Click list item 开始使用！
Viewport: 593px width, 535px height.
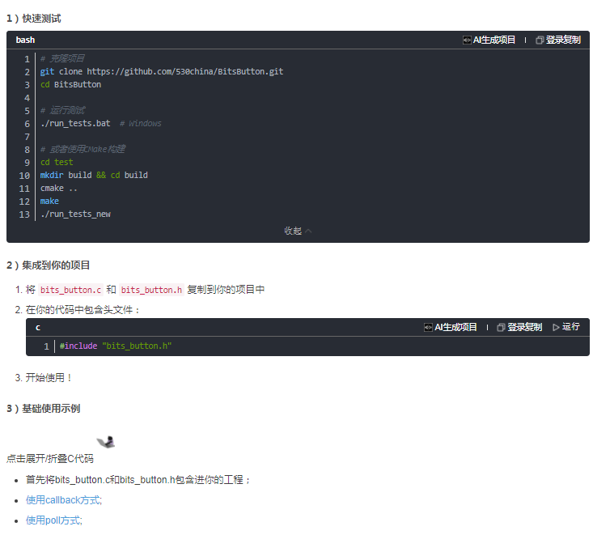49,378
